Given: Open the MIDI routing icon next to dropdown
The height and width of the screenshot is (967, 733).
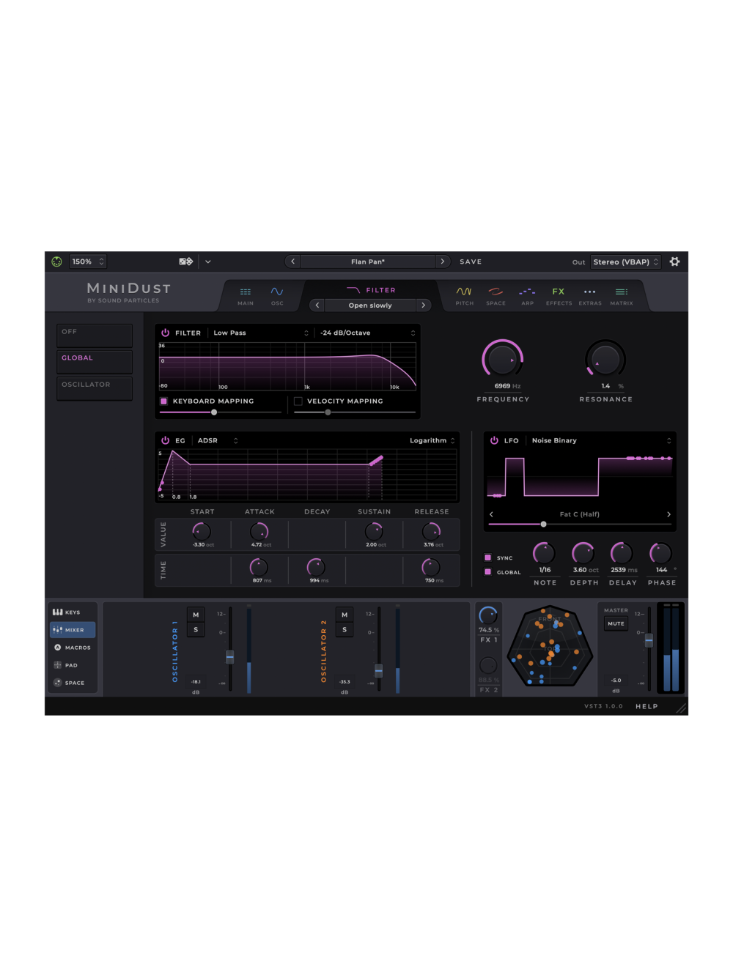Looking at the screenshot, I should (185, 261).
